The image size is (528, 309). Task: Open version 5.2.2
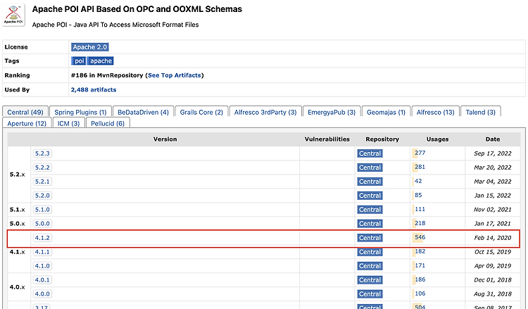pos(42,168)
